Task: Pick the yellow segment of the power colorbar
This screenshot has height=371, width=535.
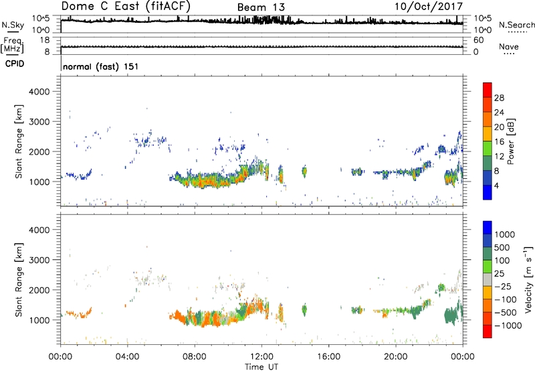Action: (x=488, y=134)
